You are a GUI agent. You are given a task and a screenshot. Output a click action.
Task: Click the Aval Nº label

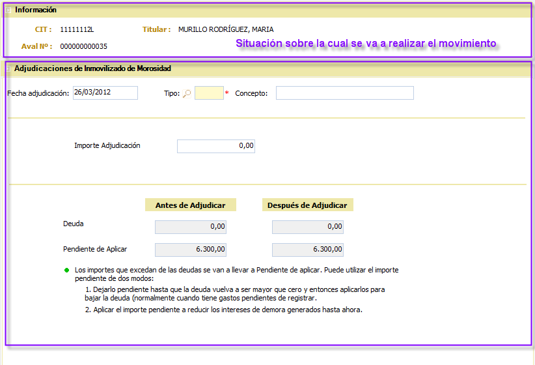pos(37,46)
